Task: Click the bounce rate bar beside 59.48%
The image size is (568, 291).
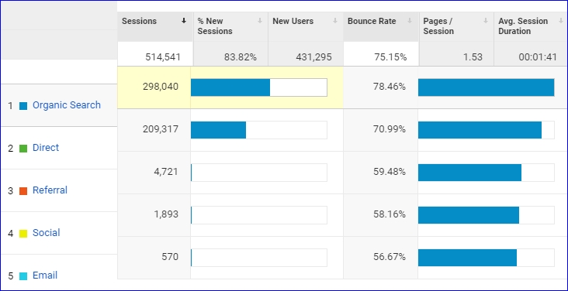Action: [486, 173]
